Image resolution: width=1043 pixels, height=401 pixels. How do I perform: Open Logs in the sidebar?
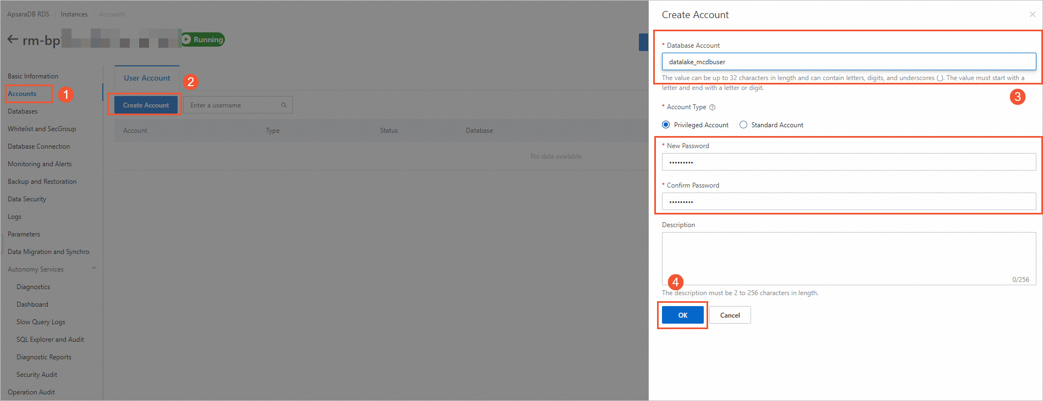click(x=14, y=217)
